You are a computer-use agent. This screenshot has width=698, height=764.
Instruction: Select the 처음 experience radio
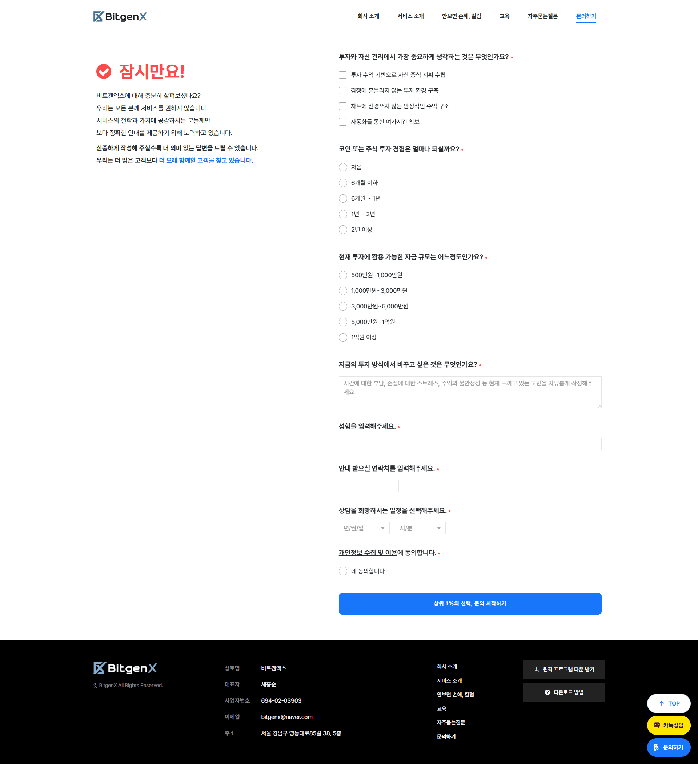click(343, 167)
